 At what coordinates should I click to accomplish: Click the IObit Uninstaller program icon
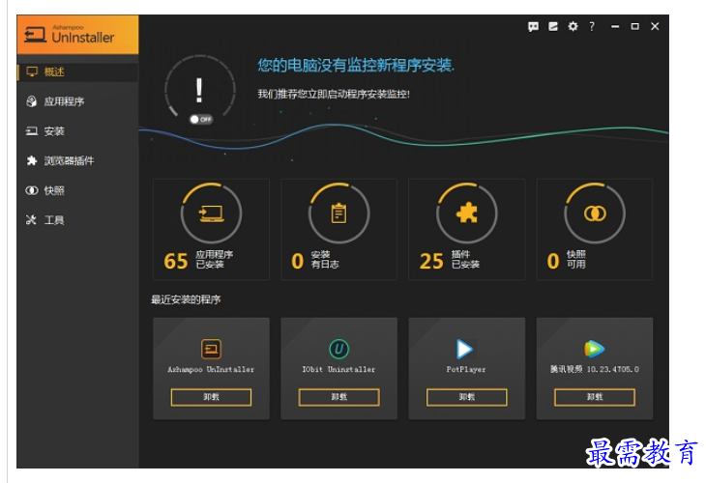pos(339,349)
